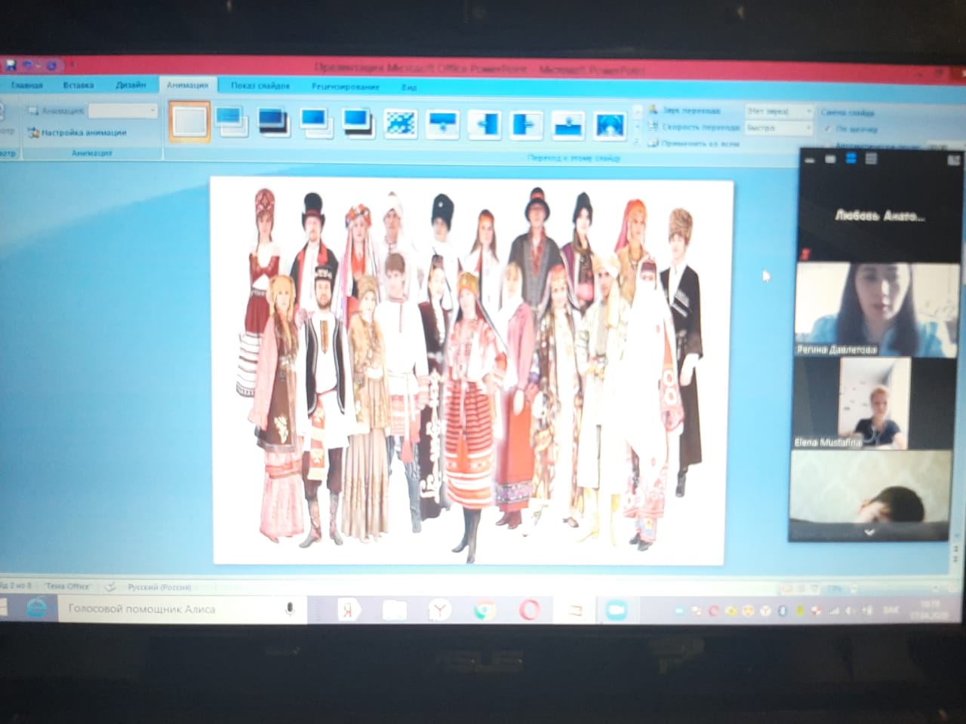Toggle the 'По щелчку' on-click checkbox
This screenshot has width=966, height=724.
coord(829,129)
